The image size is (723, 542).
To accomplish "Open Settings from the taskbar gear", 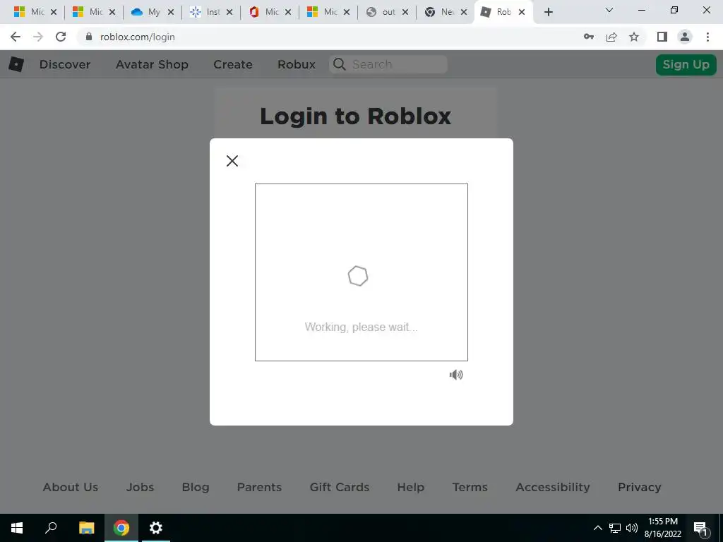I will (x=156, y=528).
